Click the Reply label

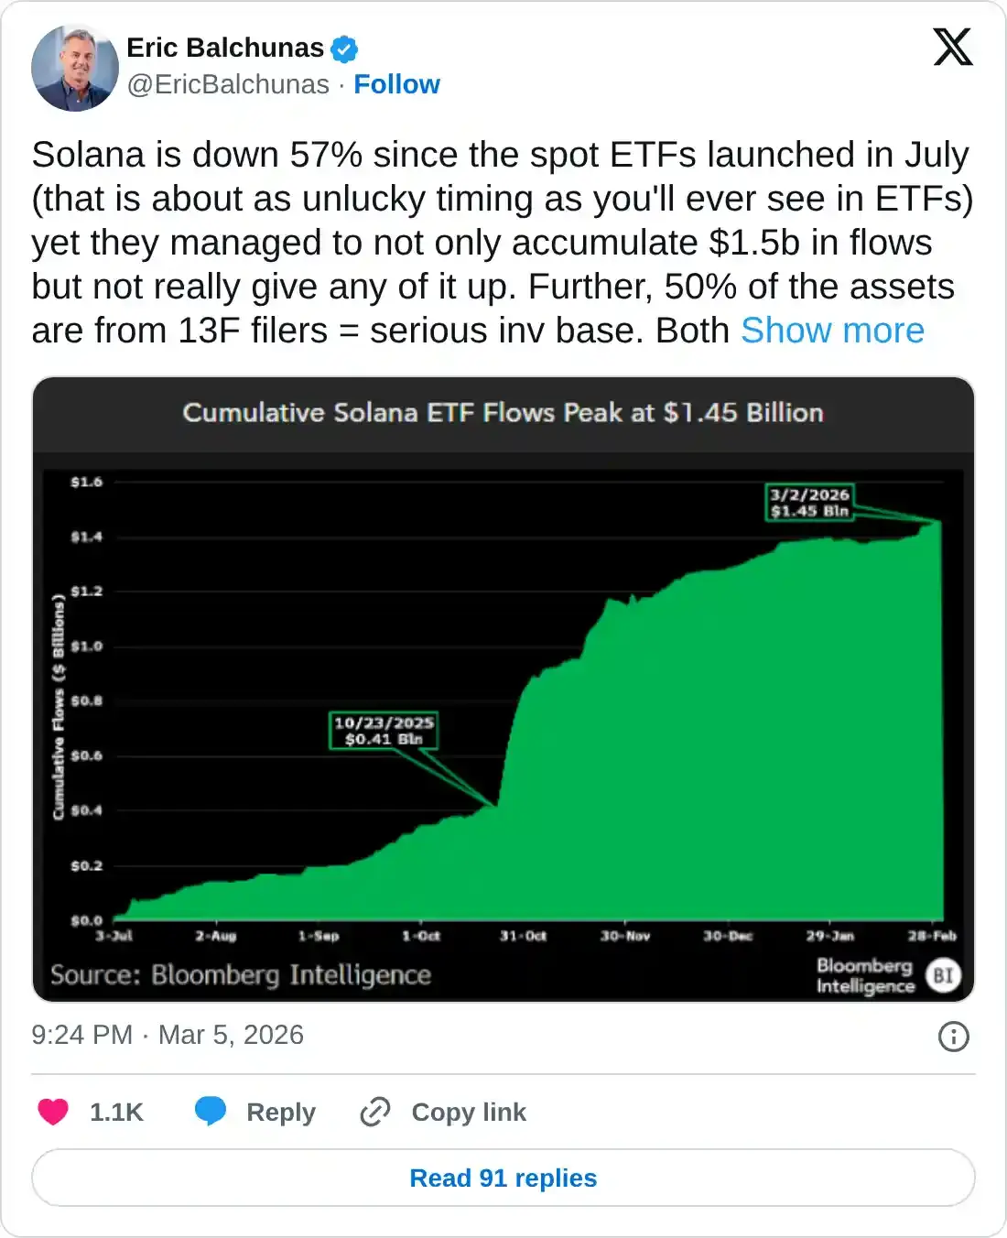click(x=281, y=1112)
